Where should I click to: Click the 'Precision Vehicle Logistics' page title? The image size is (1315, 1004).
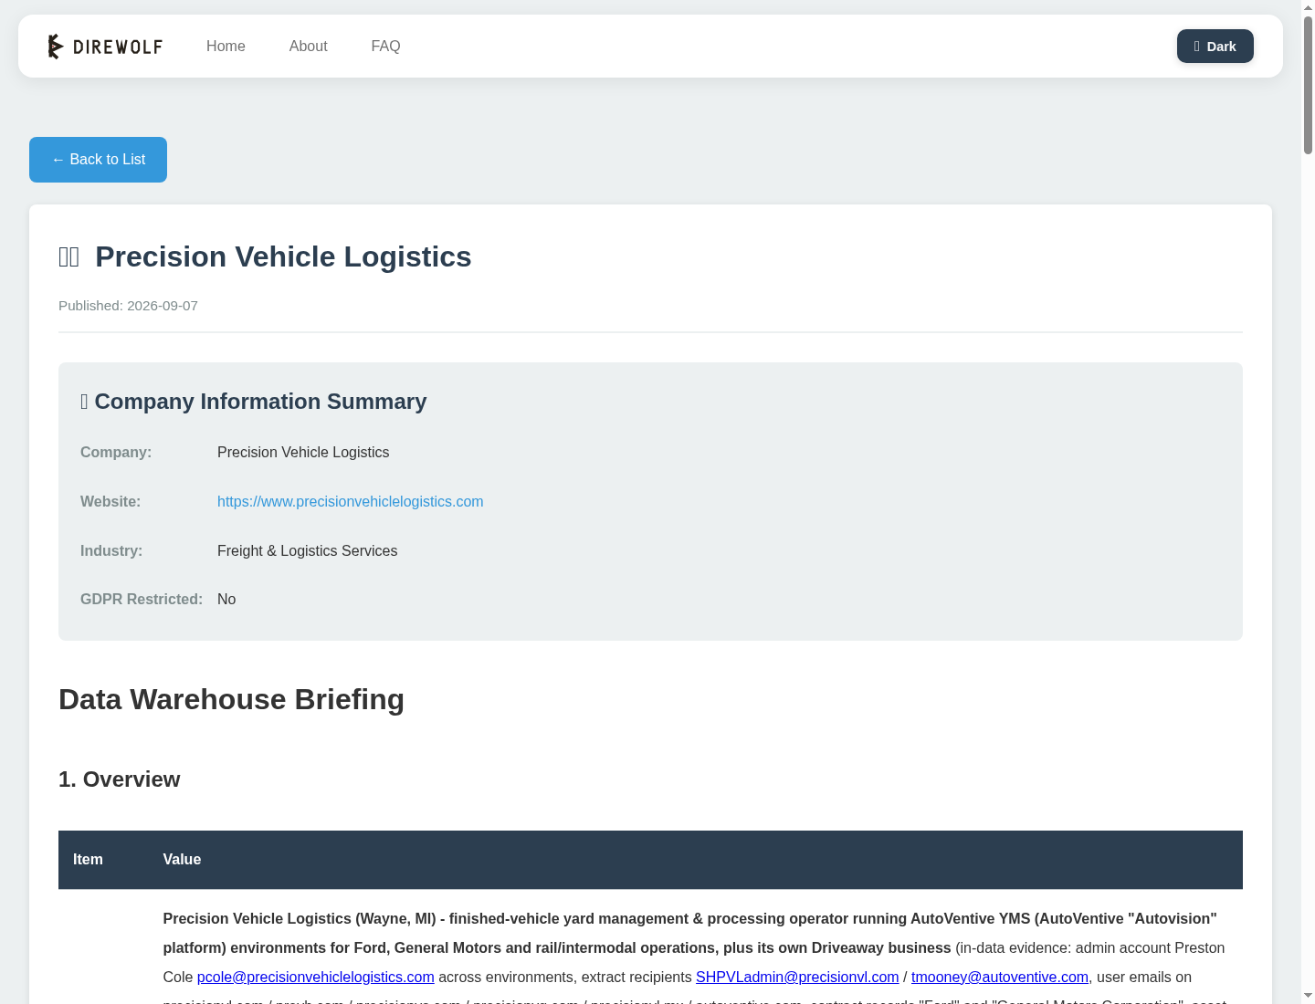(283, 256)
